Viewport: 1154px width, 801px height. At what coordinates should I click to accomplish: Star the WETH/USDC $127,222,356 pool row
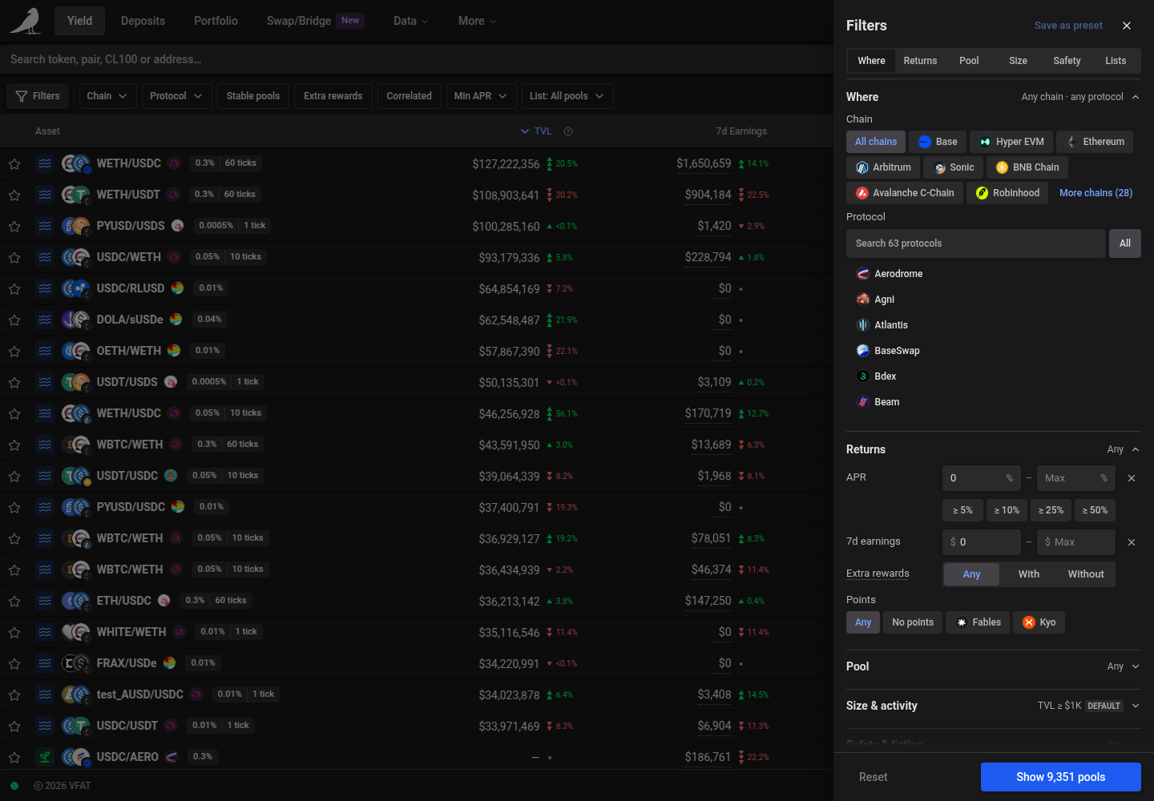[x=14, y=164]
